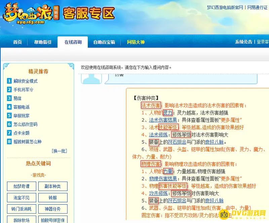This screenshot has height=223, width=269.
Task: Click the 客服专区 banner title
Action: point(89,13)
